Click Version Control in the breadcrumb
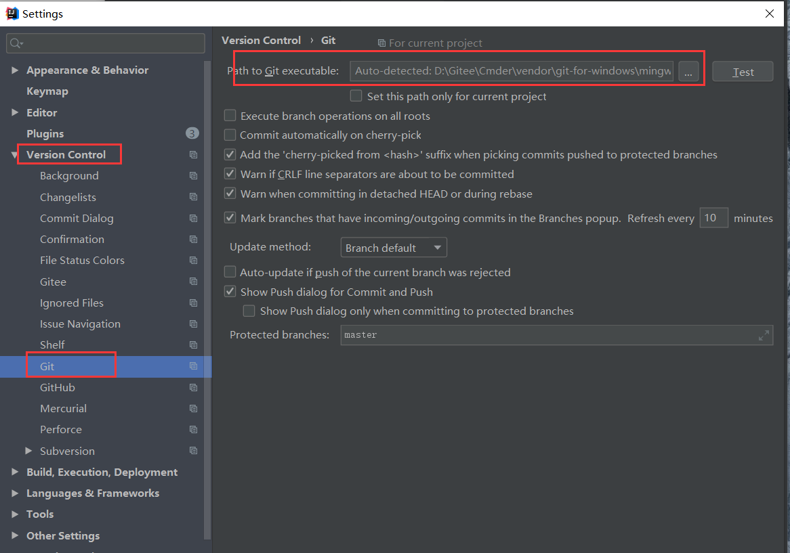 (x=261, y=40)
